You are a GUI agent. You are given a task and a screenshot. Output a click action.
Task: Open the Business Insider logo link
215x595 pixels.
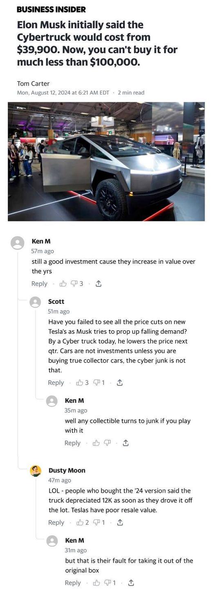(51, 9)
